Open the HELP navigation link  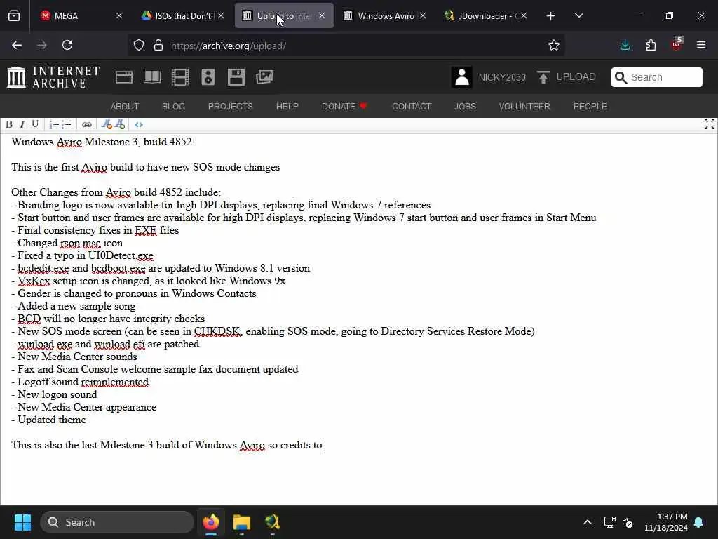287,107
